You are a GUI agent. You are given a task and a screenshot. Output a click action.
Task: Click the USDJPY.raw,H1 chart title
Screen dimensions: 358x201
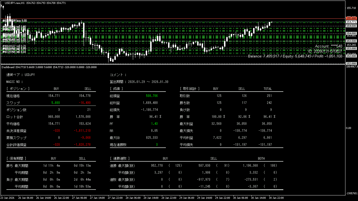15,3
